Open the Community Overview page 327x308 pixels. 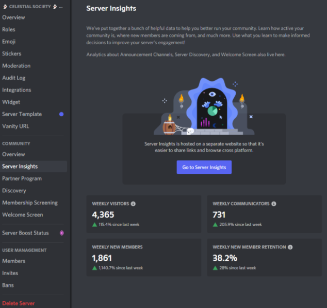pos(13,154)
